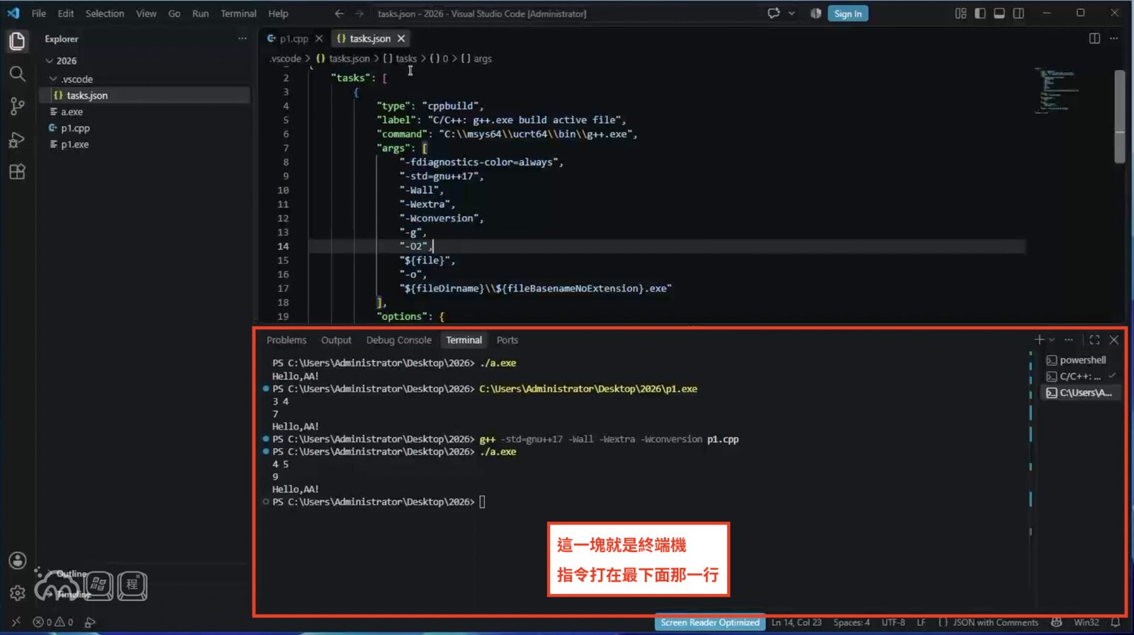Click the remote window status icon

[x=16, y=622]
